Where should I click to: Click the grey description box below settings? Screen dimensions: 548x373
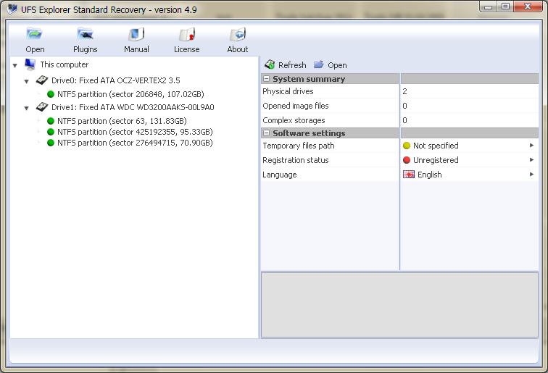399,305
